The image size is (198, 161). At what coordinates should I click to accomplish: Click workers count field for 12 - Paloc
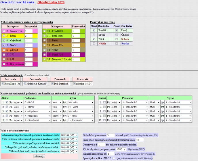coord(76,41)
